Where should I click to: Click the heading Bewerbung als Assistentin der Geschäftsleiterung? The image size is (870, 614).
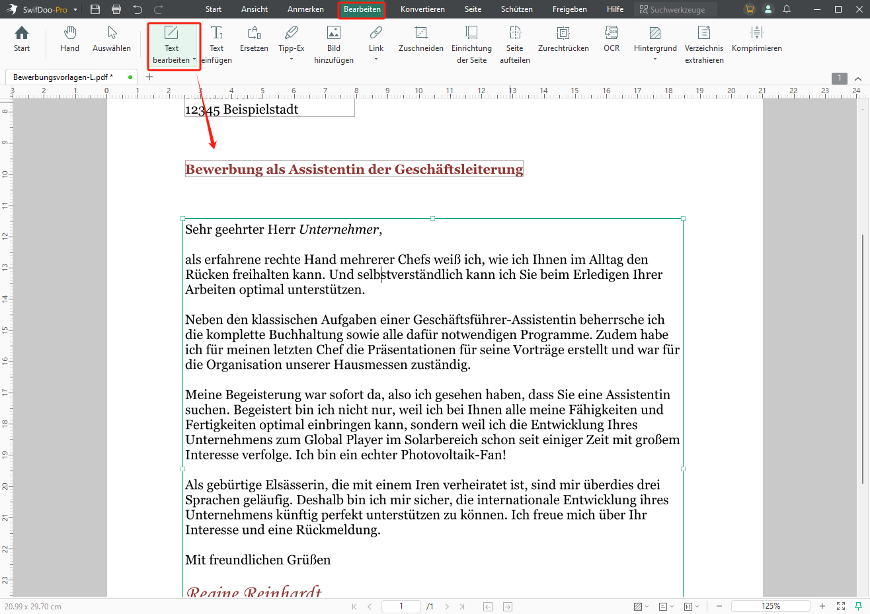(354, 169)
